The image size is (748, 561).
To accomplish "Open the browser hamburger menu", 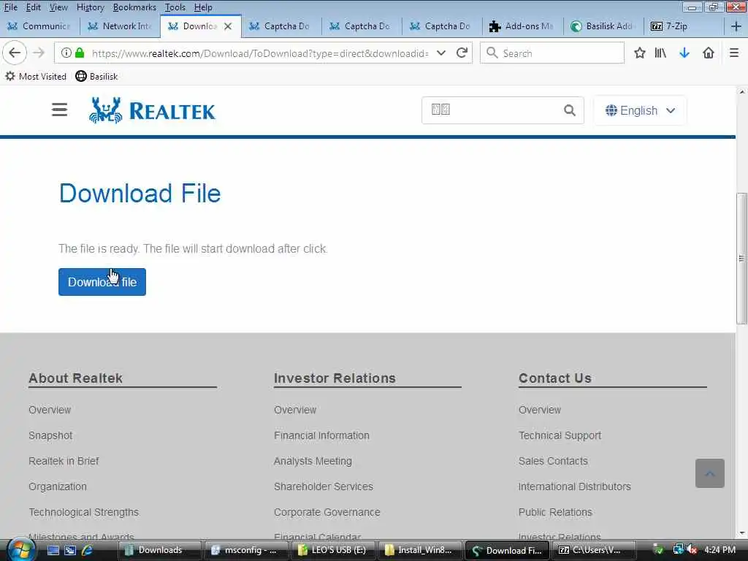I will (734, 53).
